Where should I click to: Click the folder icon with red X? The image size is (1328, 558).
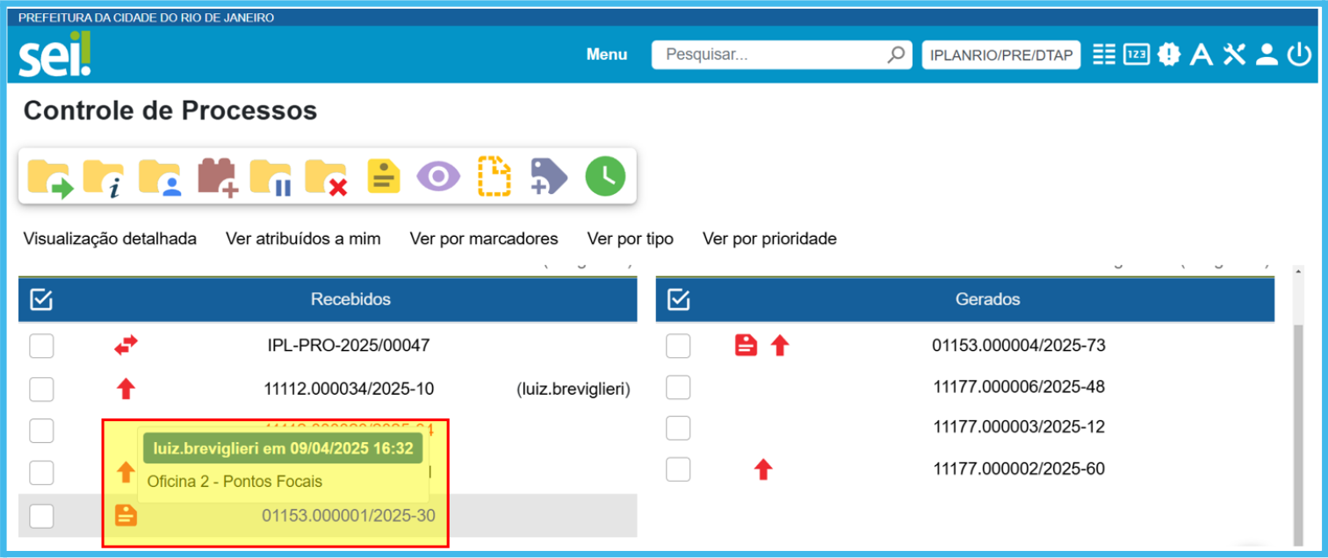point(326,176)
